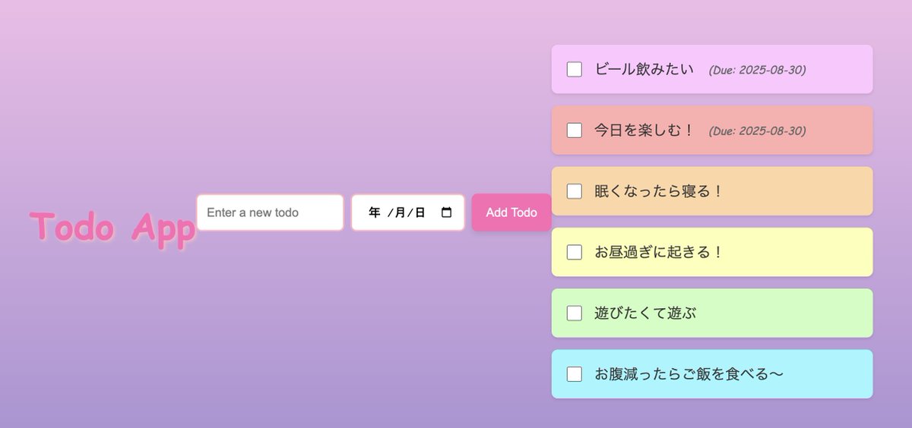Click the お昼過ぎに起きる！ todo text
The height and width of the screenshot is (428, 912).
[x=659, y=252]
